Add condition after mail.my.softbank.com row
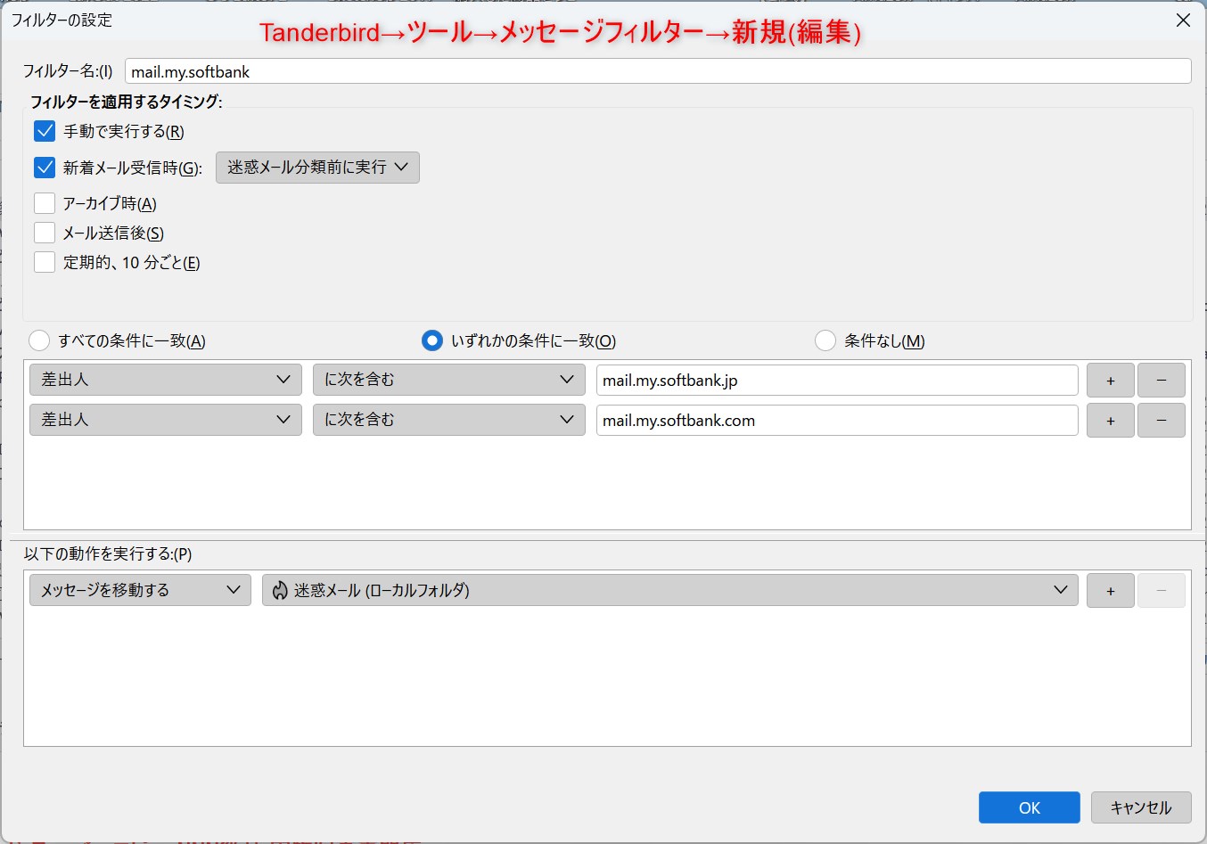Viewport: 1207px width, 844px height. [1110, 421]
